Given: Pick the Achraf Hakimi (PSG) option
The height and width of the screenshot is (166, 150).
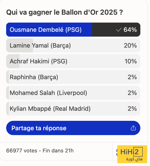Looking at the screenshot, I should point(73,61).
